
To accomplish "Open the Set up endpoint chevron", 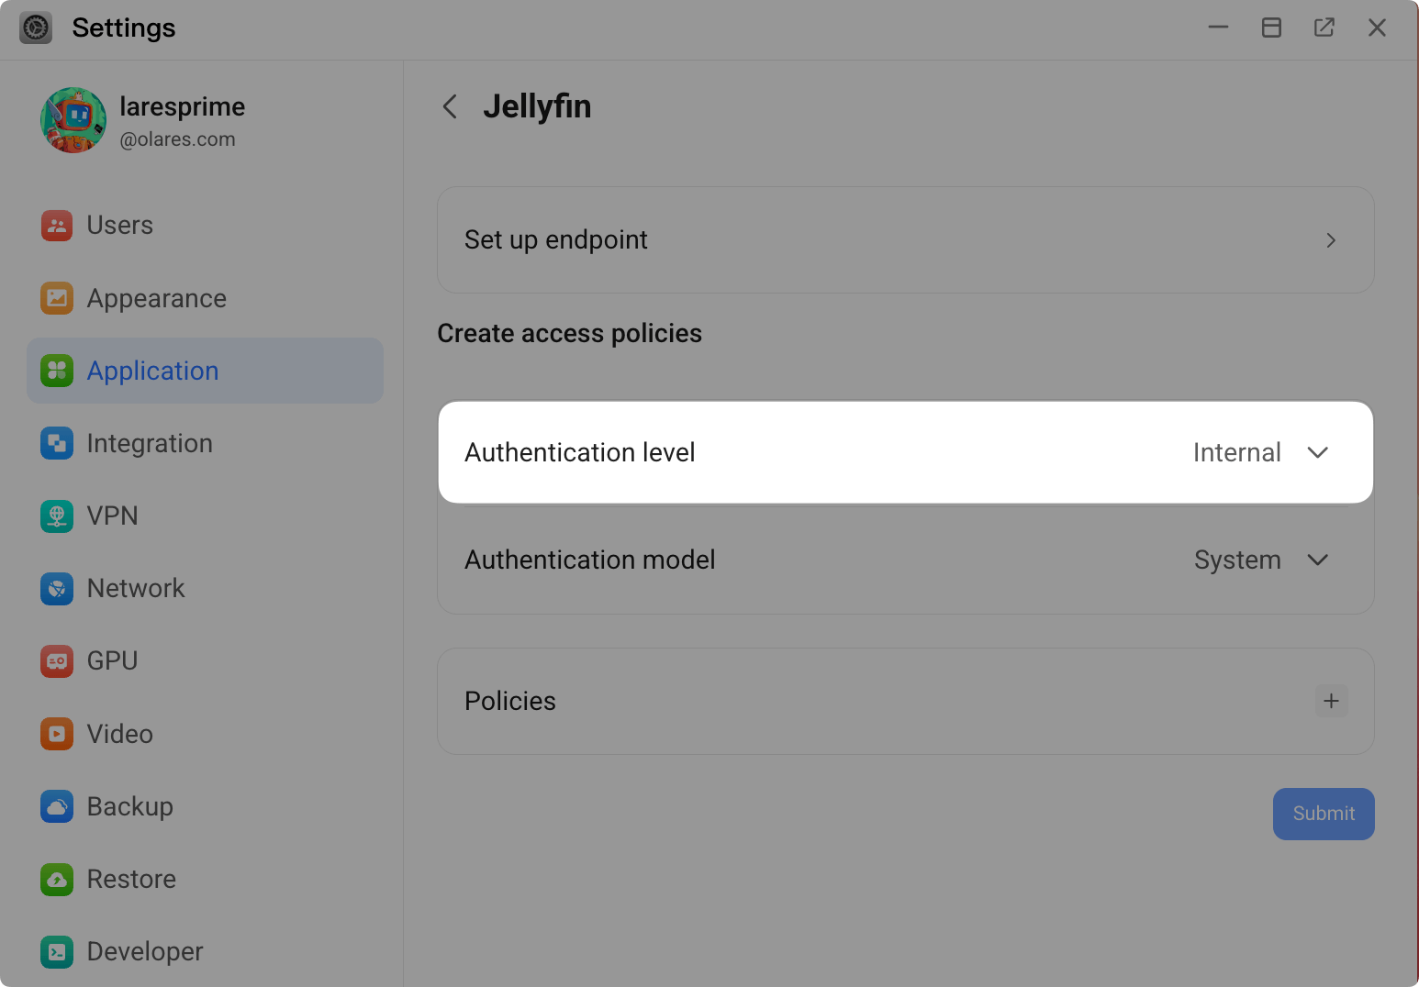I will (1331, 239).
